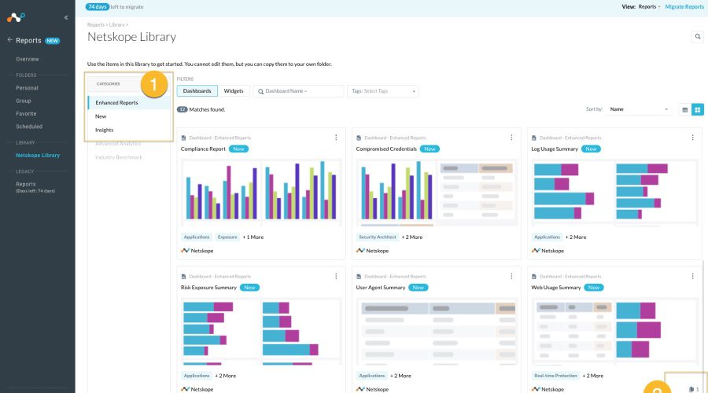Click the Netskope logo in sidebar
Viewport: 708px width, 393px height.
(x=16, y=17)
